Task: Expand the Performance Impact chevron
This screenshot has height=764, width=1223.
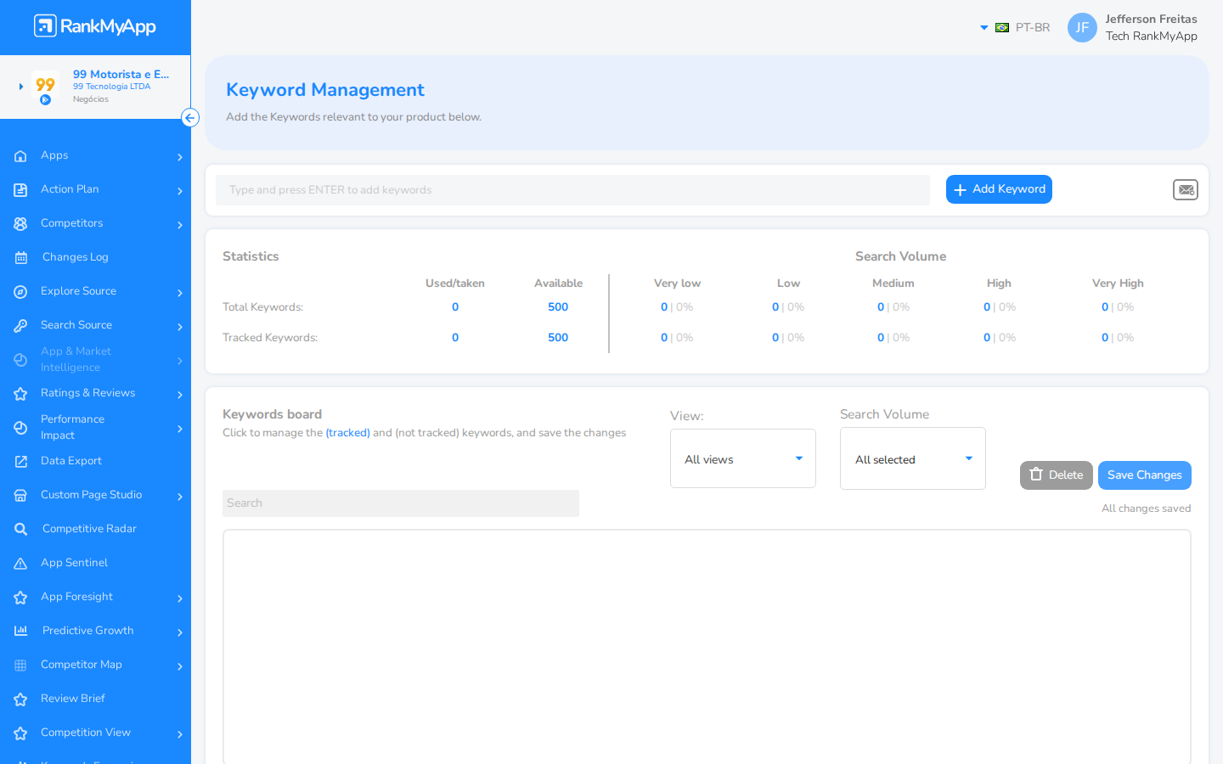Action: click(180, 429)
